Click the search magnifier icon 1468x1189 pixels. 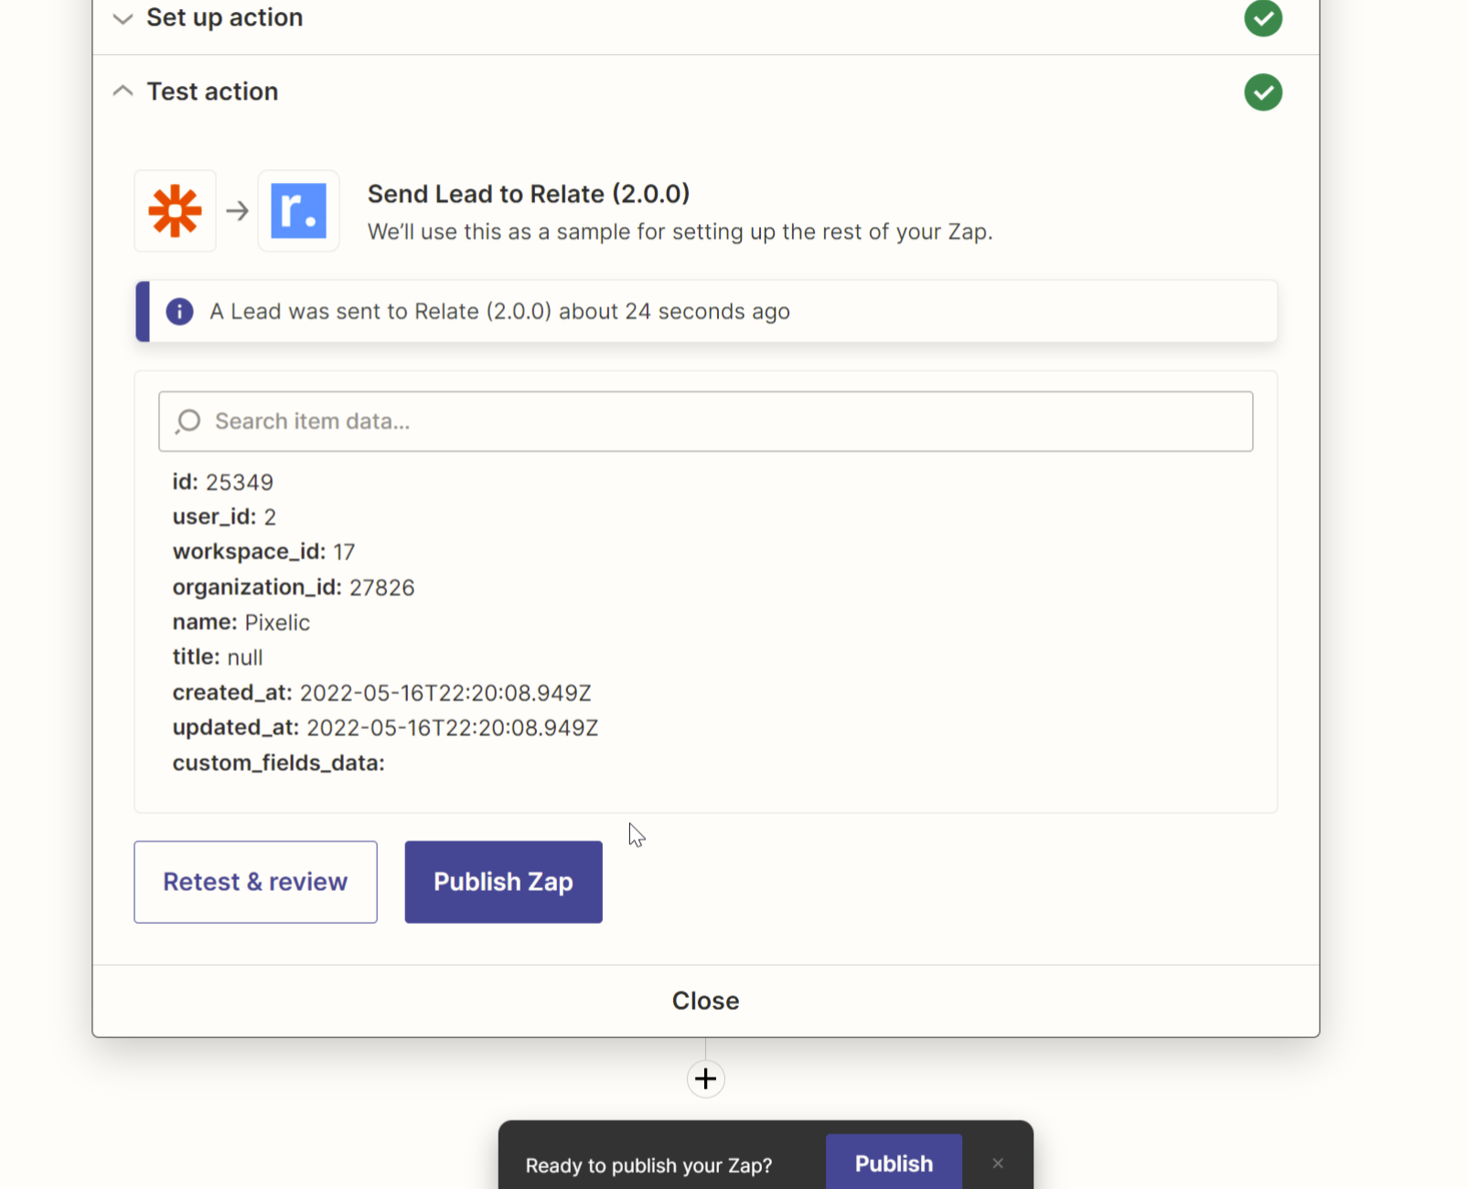pos(188,422)
